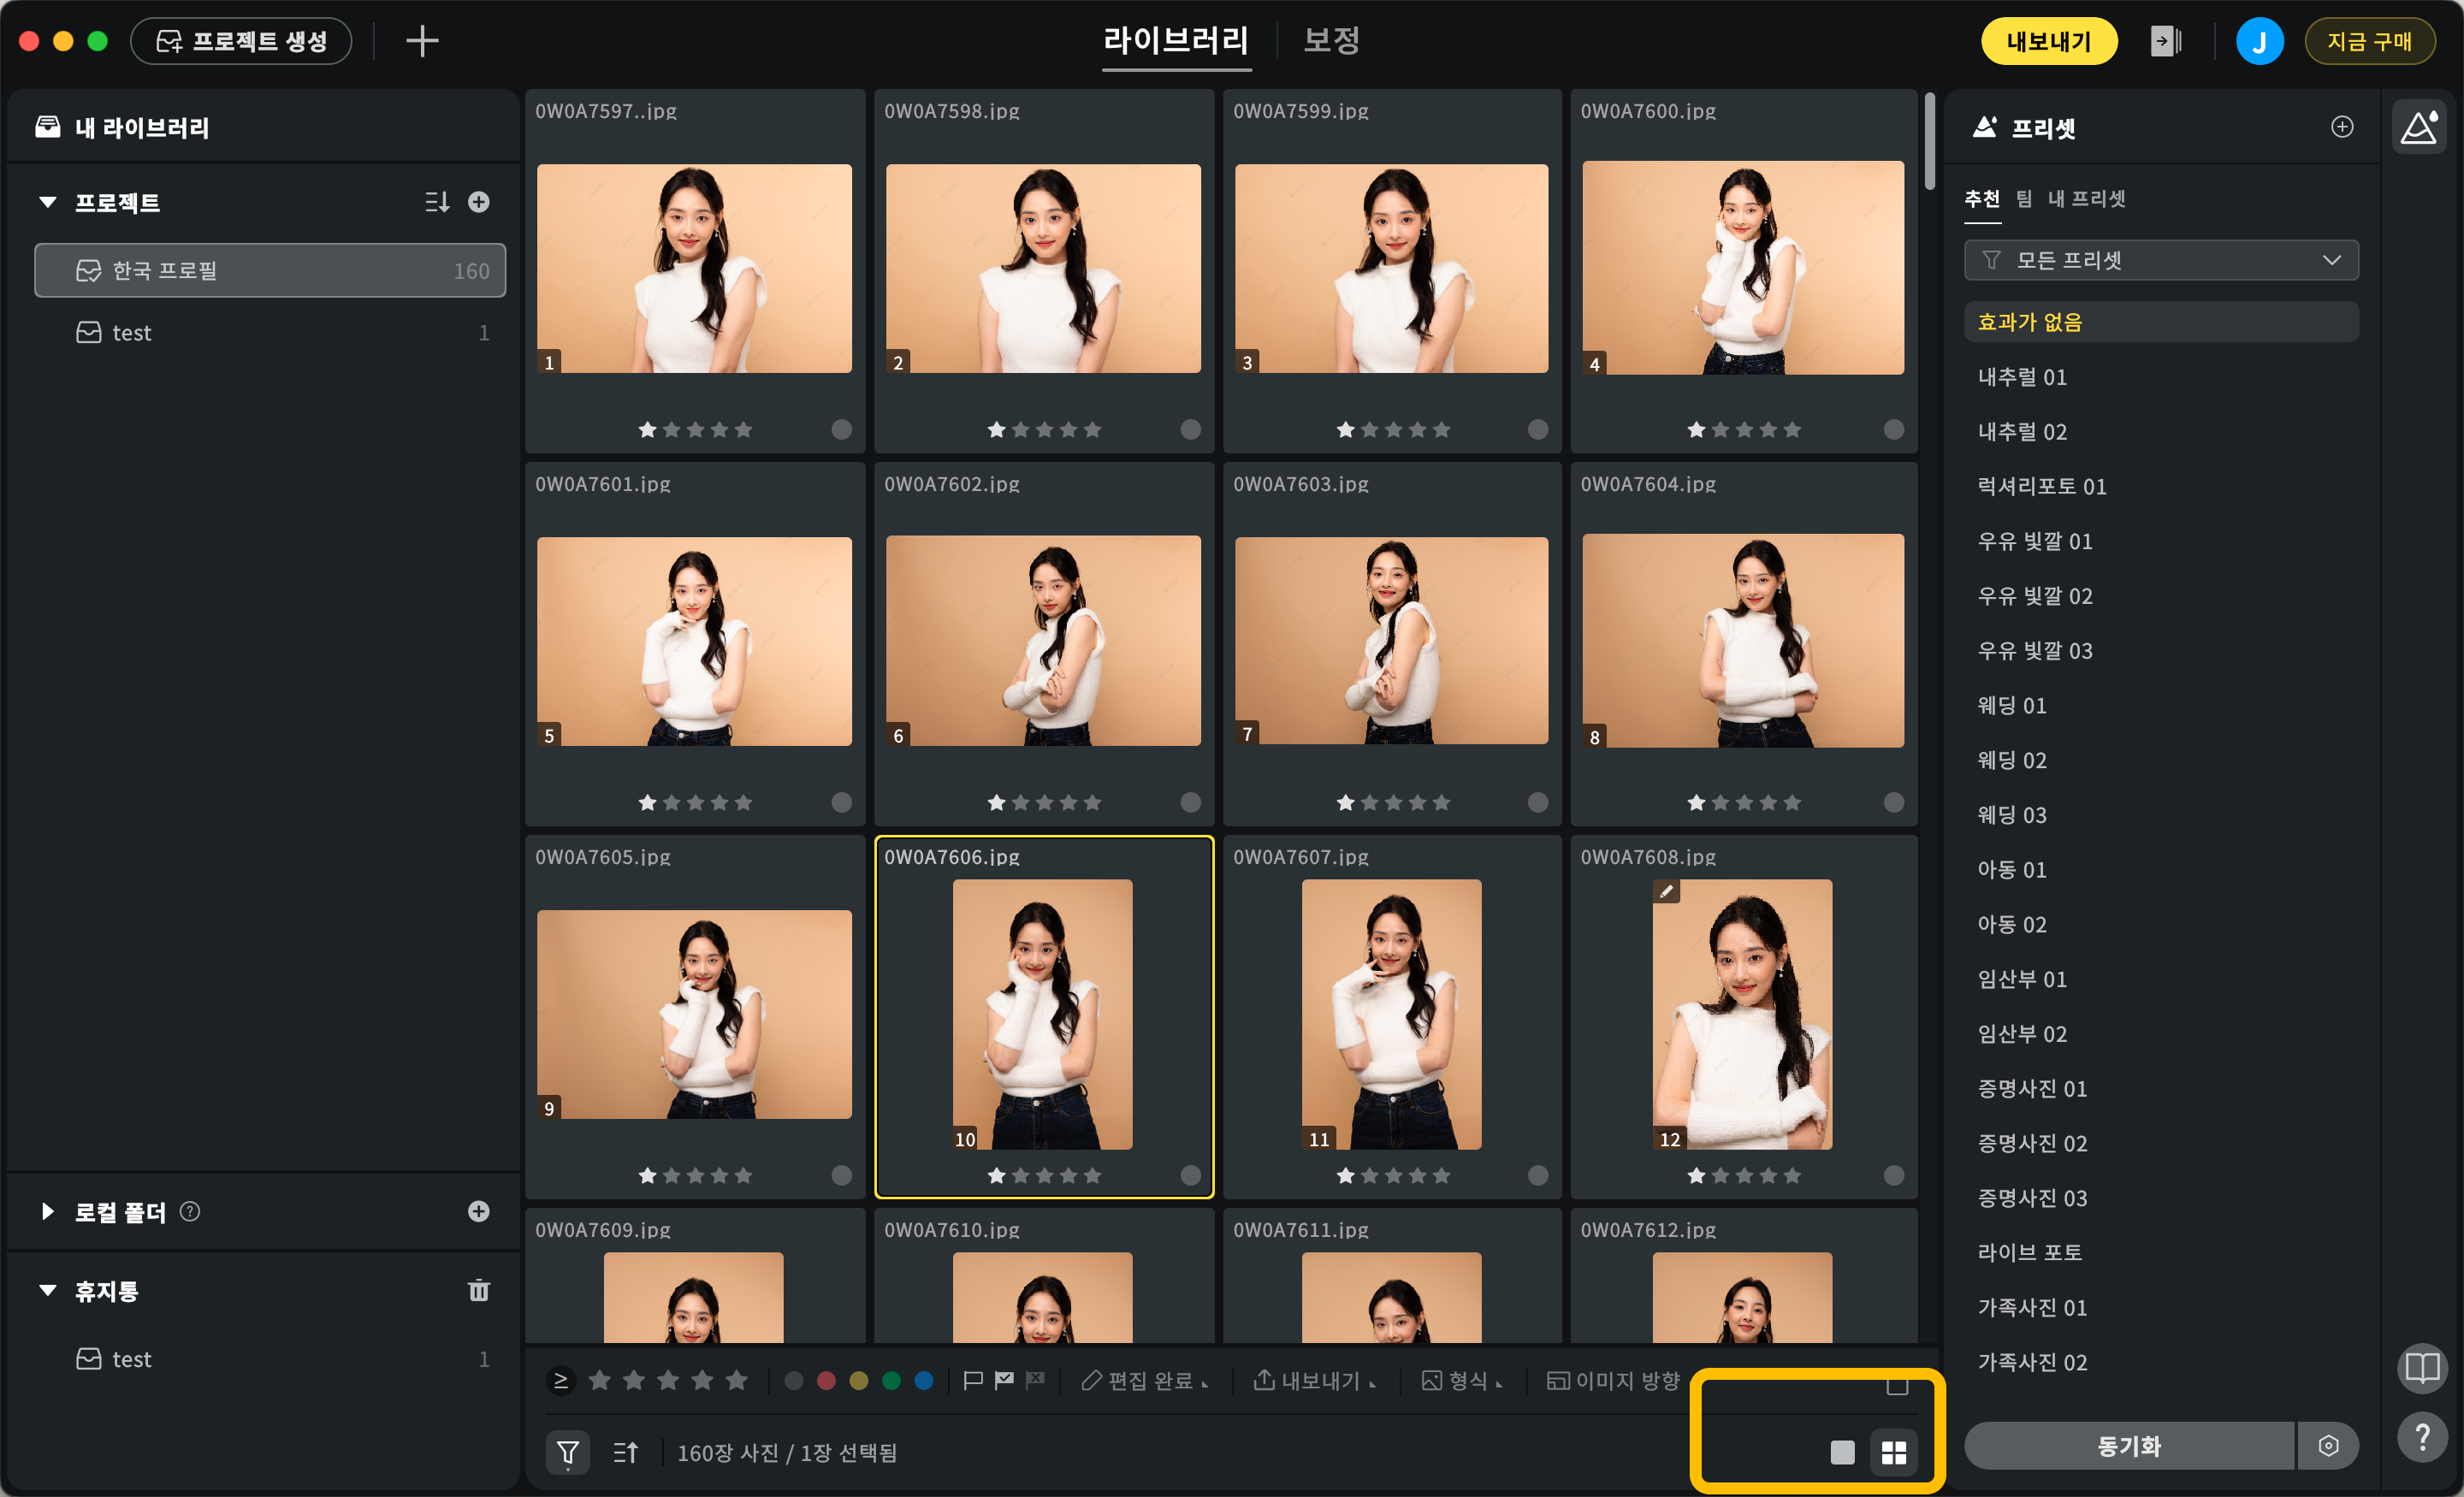Collapse the 휴지통 section triangle
2464x1497 pixels.
(47, 1290)
